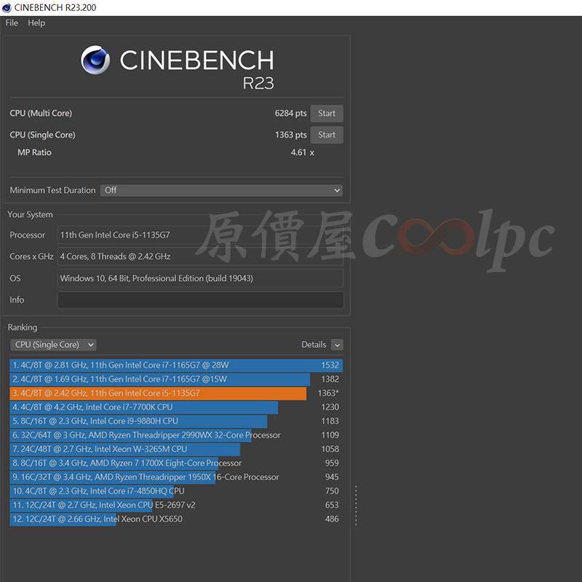
Task: Select ranking row Threadripper 2990WX 32-Core
Action: click(x=176, y=435)
